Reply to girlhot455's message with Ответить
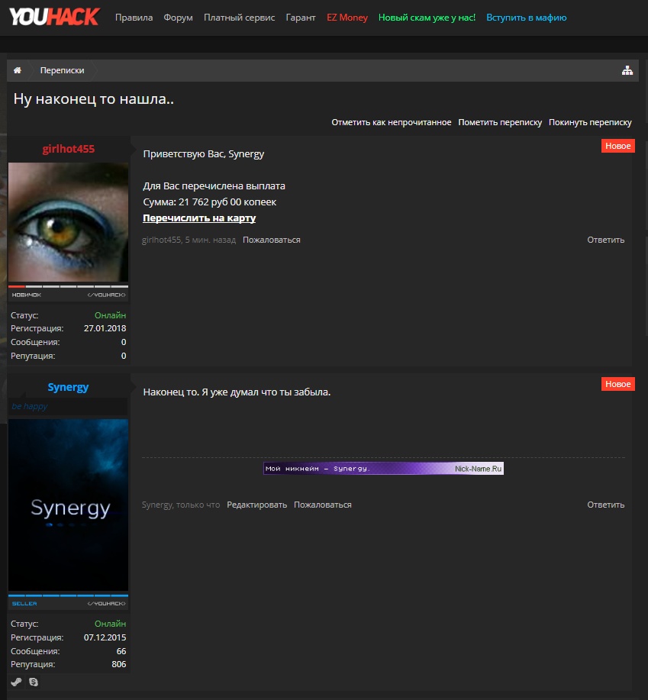This screenshot has width=648, height=700. [605, 240]
